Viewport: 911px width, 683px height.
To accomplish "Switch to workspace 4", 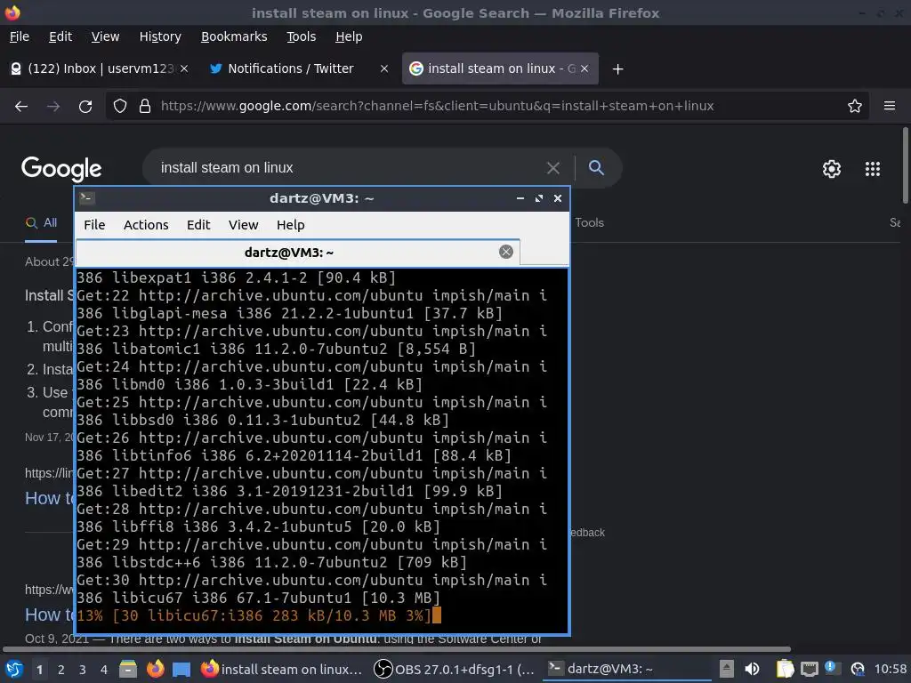I will click(104, 671).
